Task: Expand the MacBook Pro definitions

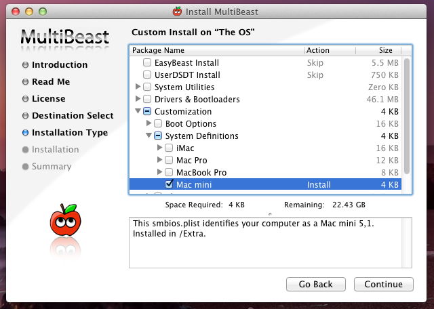Action: pyautogui.click(x=159, y=172)
